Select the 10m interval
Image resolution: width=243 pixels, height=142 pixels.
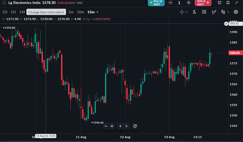80,12
